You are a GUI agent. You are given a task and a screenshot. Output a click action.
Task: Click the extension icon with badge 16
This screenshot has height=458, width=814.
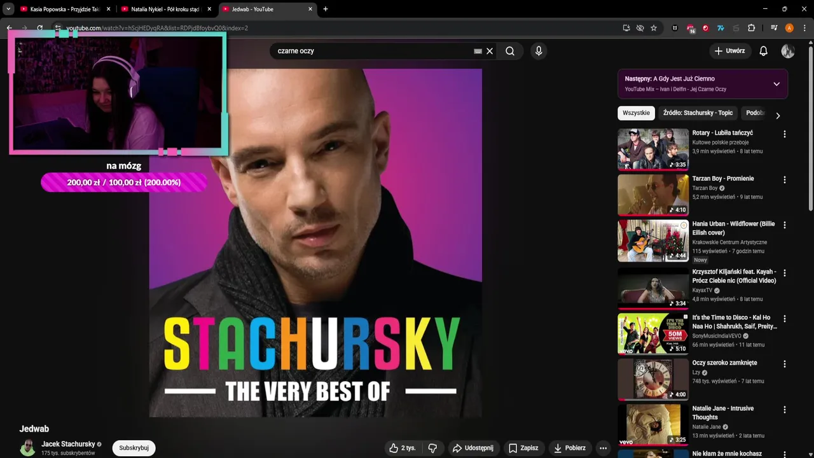tap(691, 28)
